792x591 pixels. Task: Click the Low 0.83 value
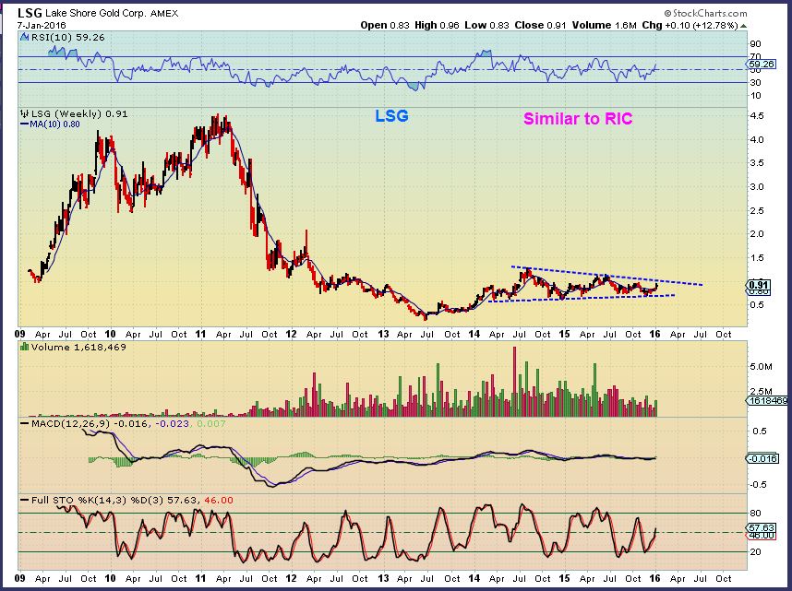tap(486, 25)
